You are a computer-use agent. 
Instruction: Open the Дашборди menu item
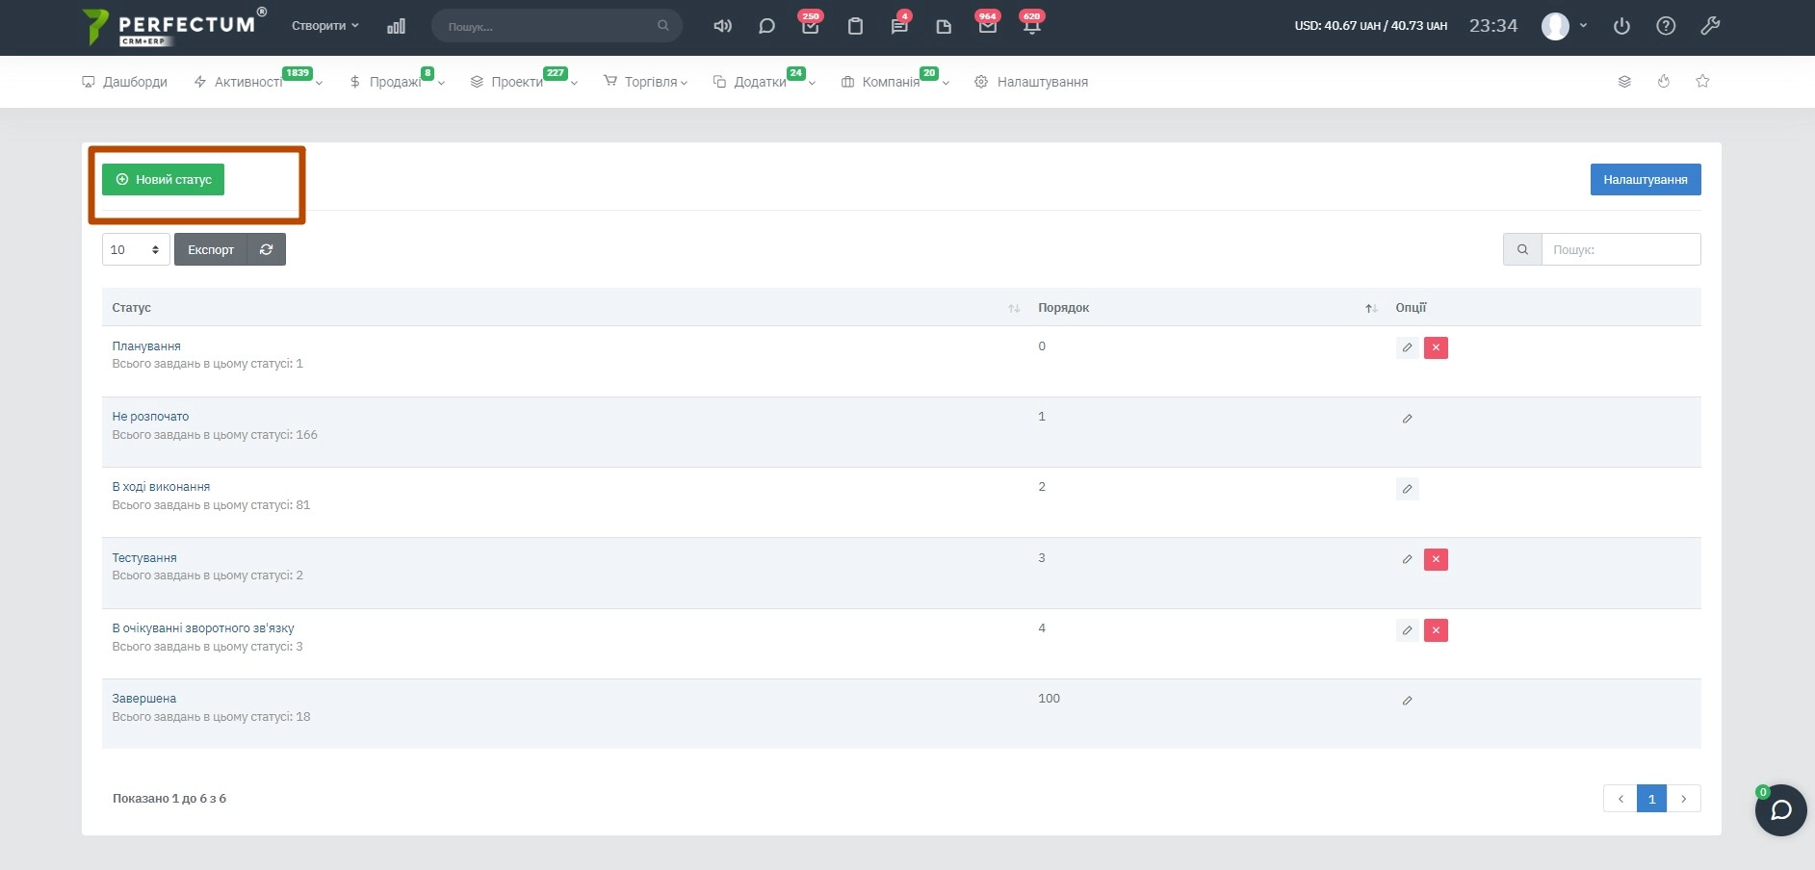pyautogui.click(x=125, y=82)
